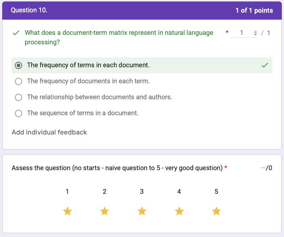This screenshot has width=284, height=237.
Task: Give the question four stars
Action: point(179,211)
